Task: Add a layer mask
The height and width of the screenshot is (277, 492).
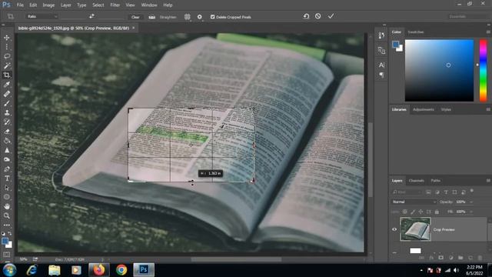Action: 440,258
